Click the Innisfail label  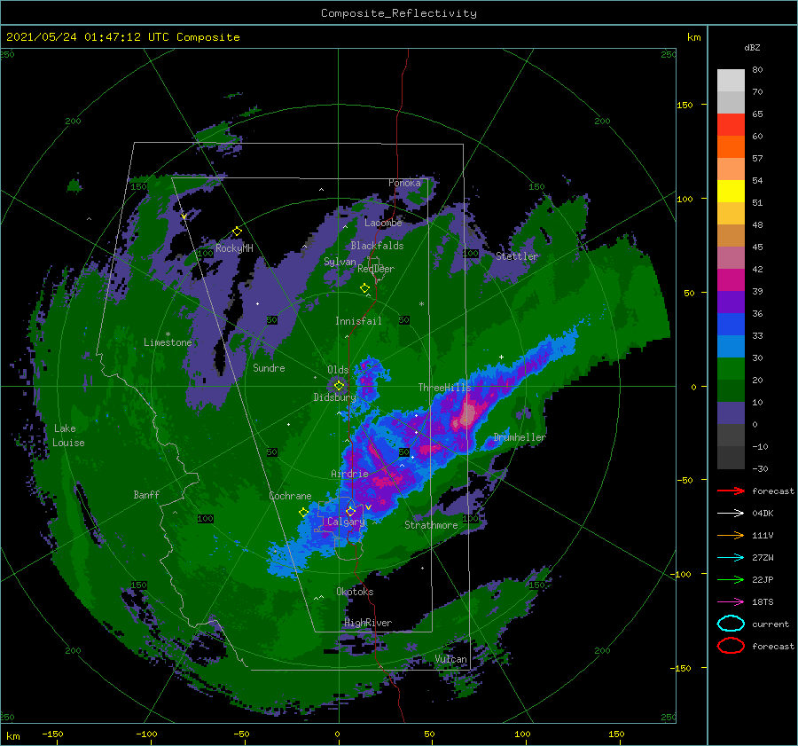pos(358,321)
